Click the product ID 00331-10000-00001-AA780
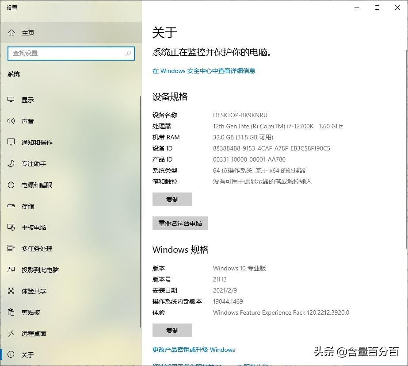 tap(249, 159)
